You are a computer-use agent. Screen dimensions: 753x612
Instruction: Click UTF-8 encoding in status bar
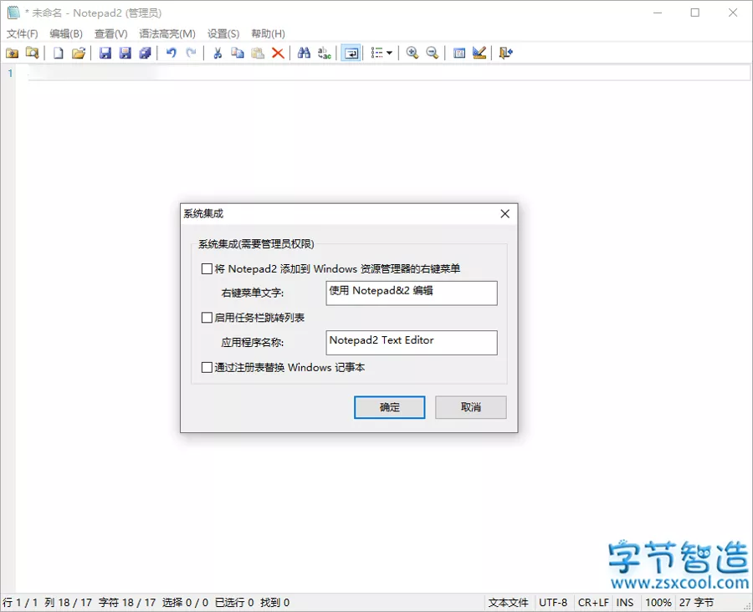[x=553, y=603]
